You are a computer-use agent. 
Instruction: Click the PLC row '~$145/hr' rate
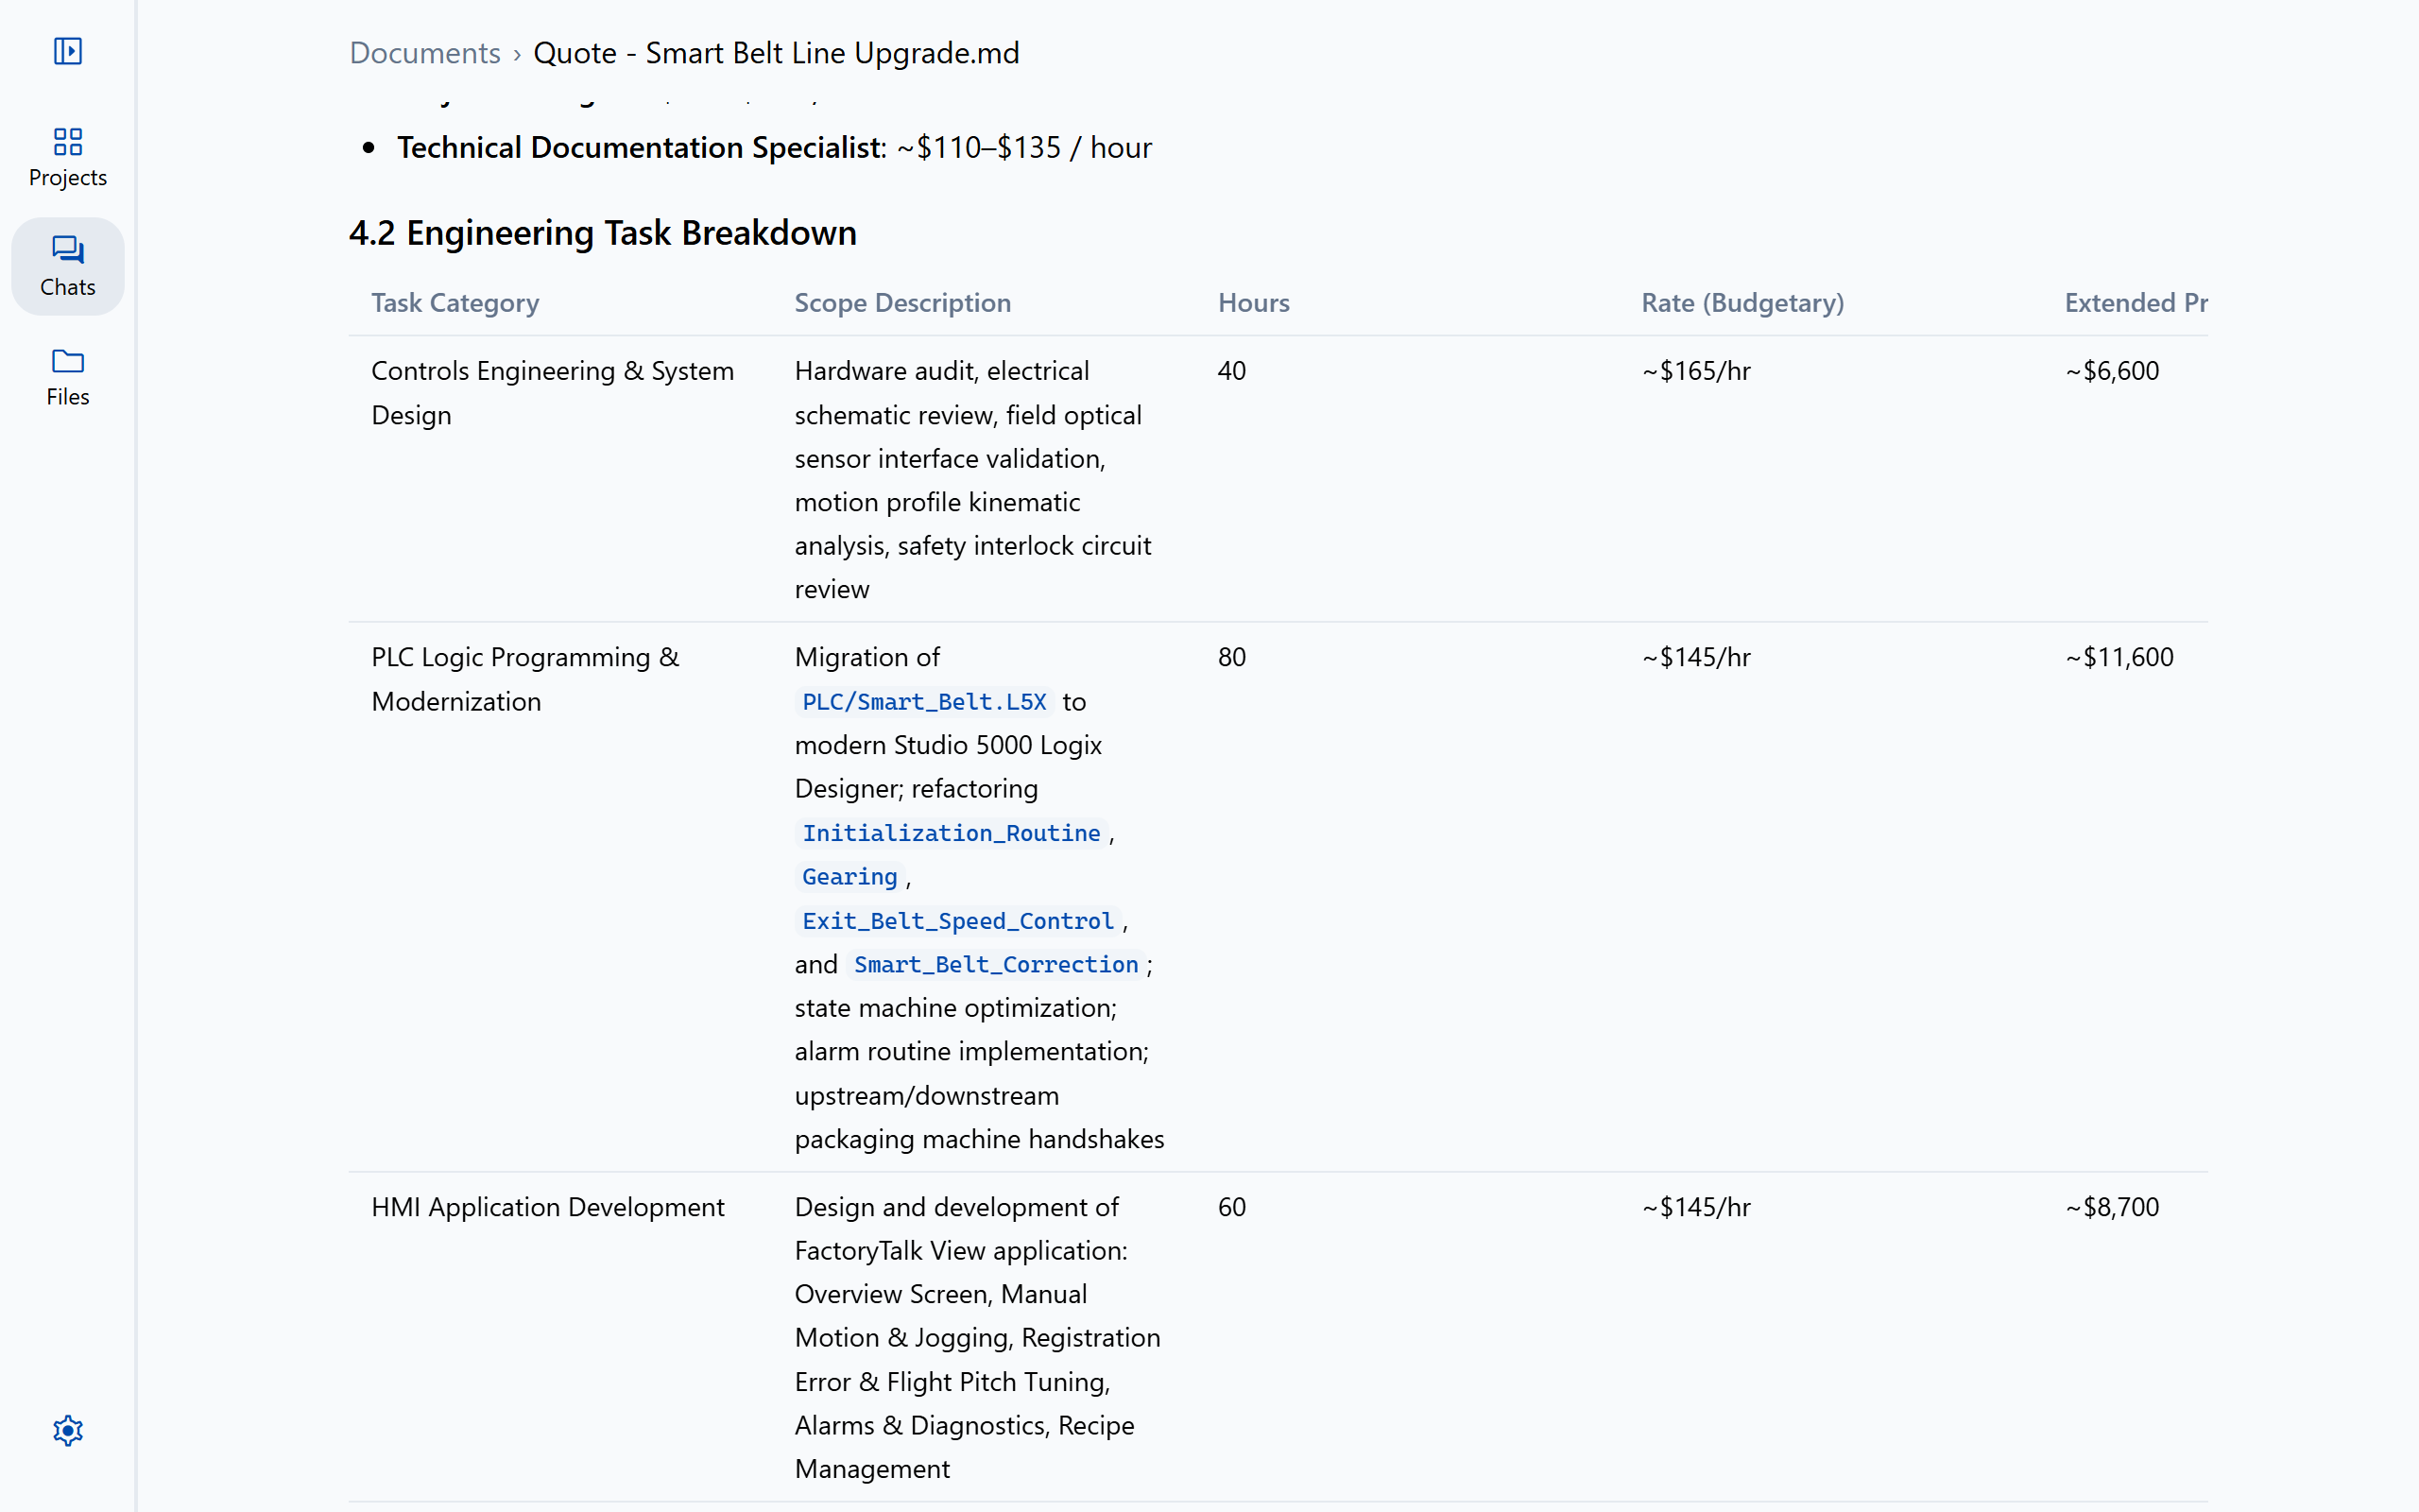1696,657
